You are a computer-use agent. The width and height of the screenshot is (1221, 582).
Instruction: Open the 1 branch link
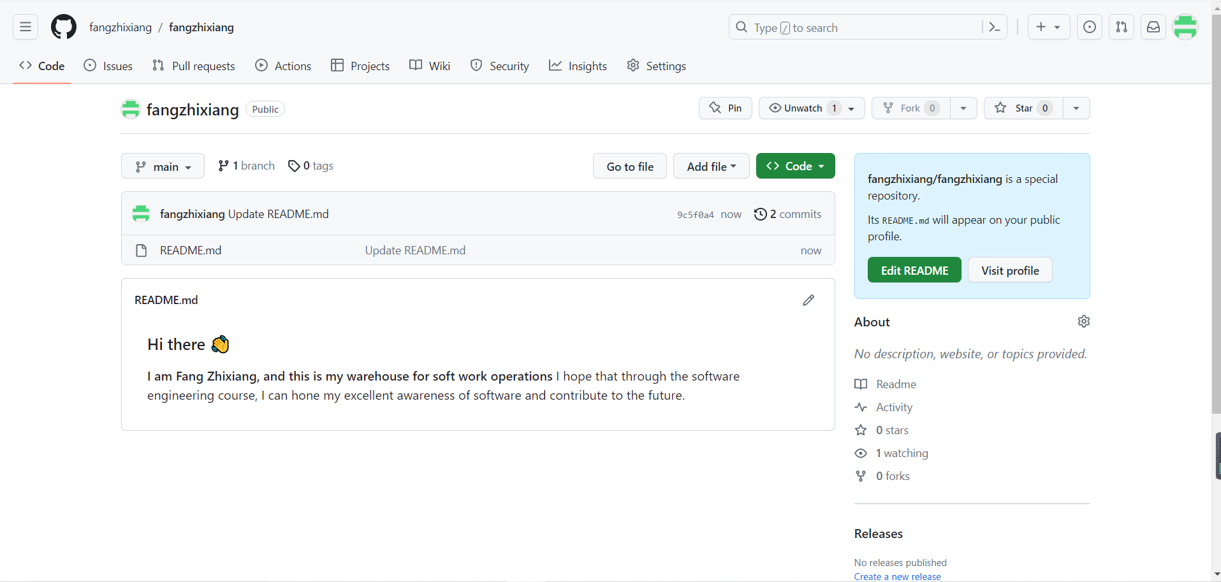[246, 166]
